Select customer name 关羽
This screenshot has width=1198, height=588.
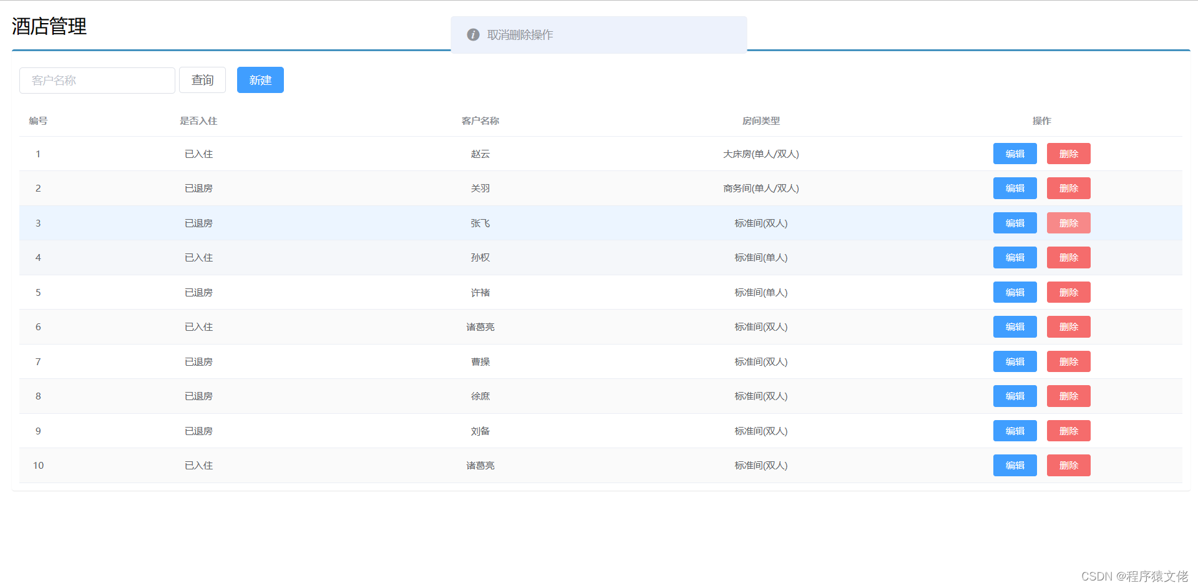click(480, 189)
